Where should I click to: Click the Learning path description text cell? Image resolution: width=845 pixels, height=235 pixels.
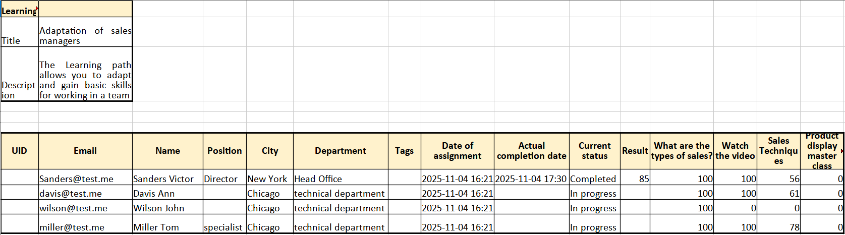[x=85, y=80]
